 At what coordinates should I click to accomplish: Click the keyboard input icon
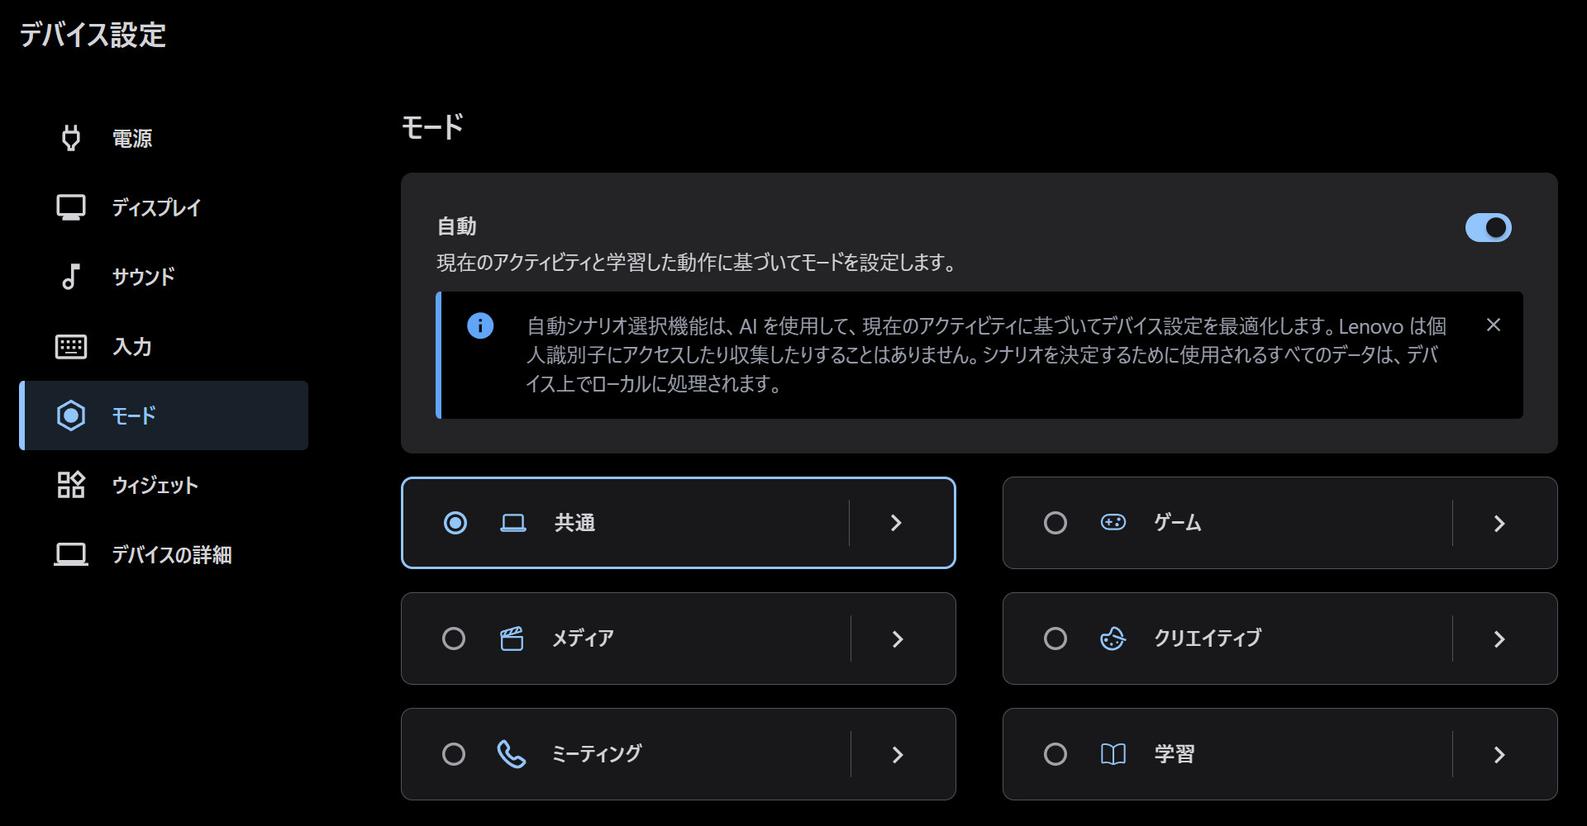(71, 346)
